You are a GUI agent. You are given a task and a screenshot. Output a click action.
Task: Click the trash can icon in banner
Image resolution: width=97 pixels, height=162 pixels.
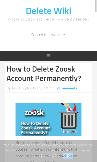tap(69, 121)
